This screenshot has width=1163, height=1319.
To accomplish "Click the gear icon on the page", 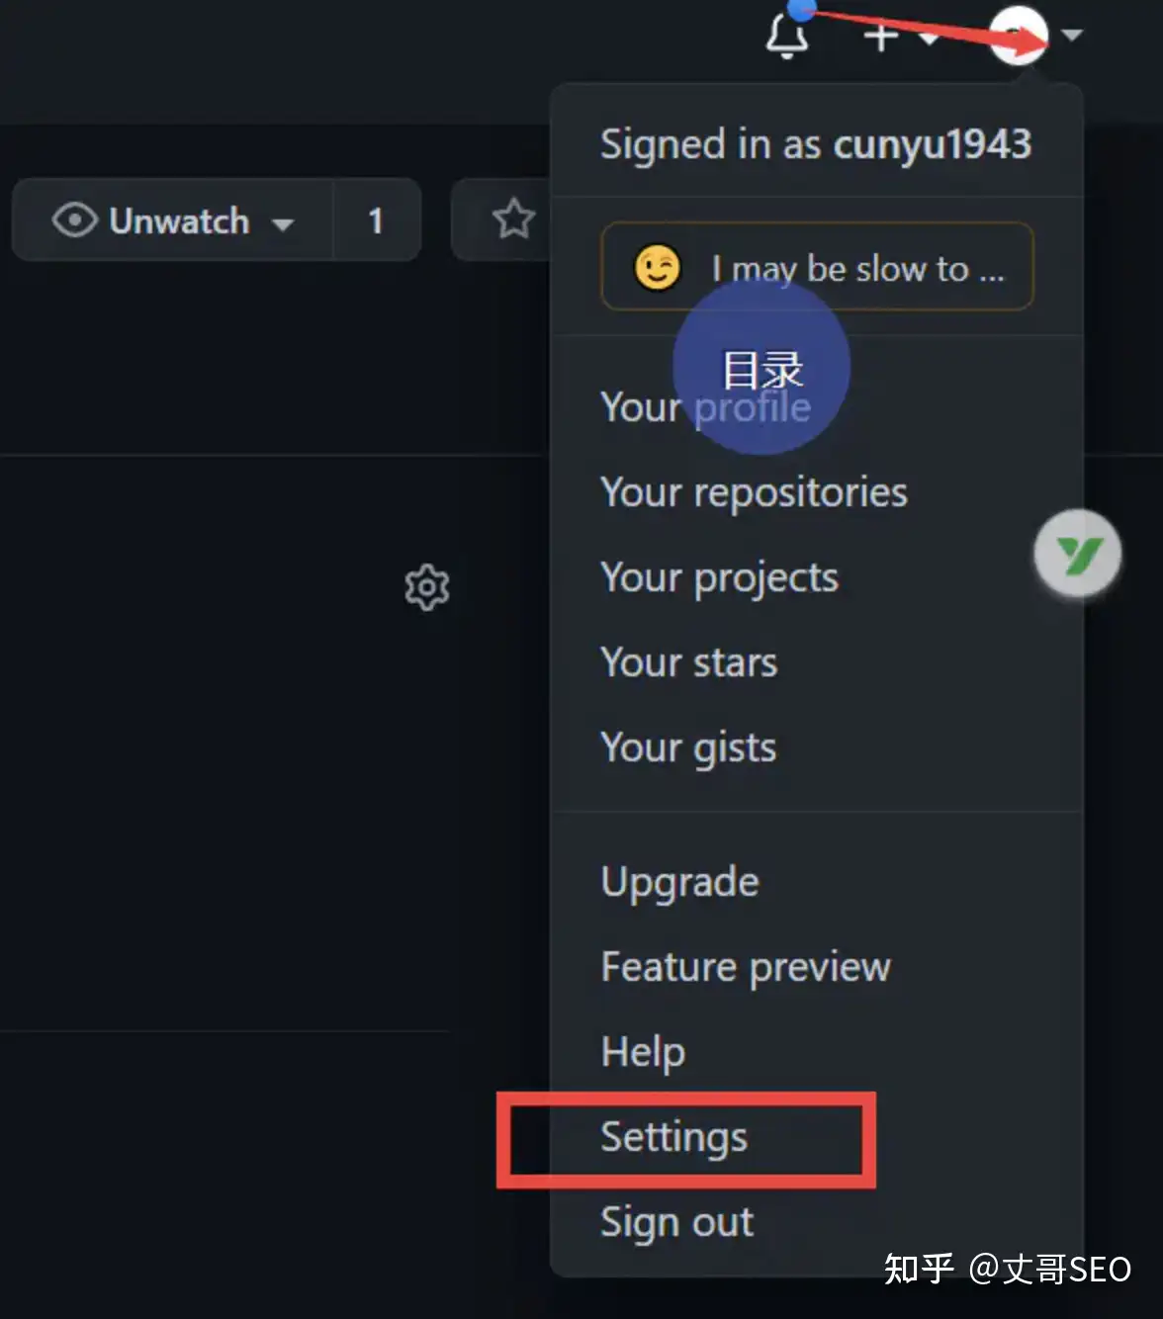I will coord(427,587).
